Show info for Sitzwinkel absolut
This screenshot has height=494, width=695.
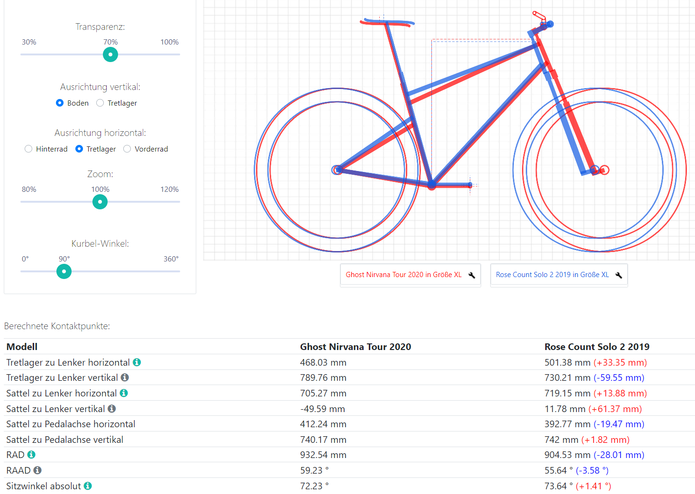[x=88, y=486]
